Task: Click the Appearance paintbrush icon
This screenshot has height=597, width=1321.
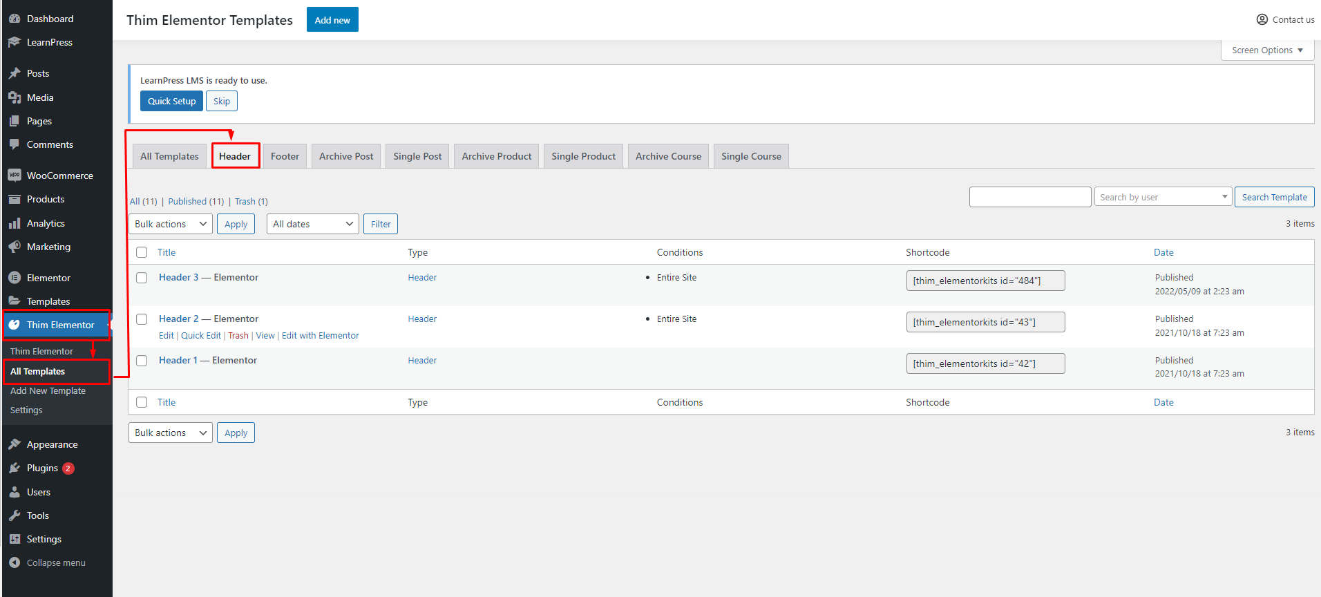Action: (15, 444)
